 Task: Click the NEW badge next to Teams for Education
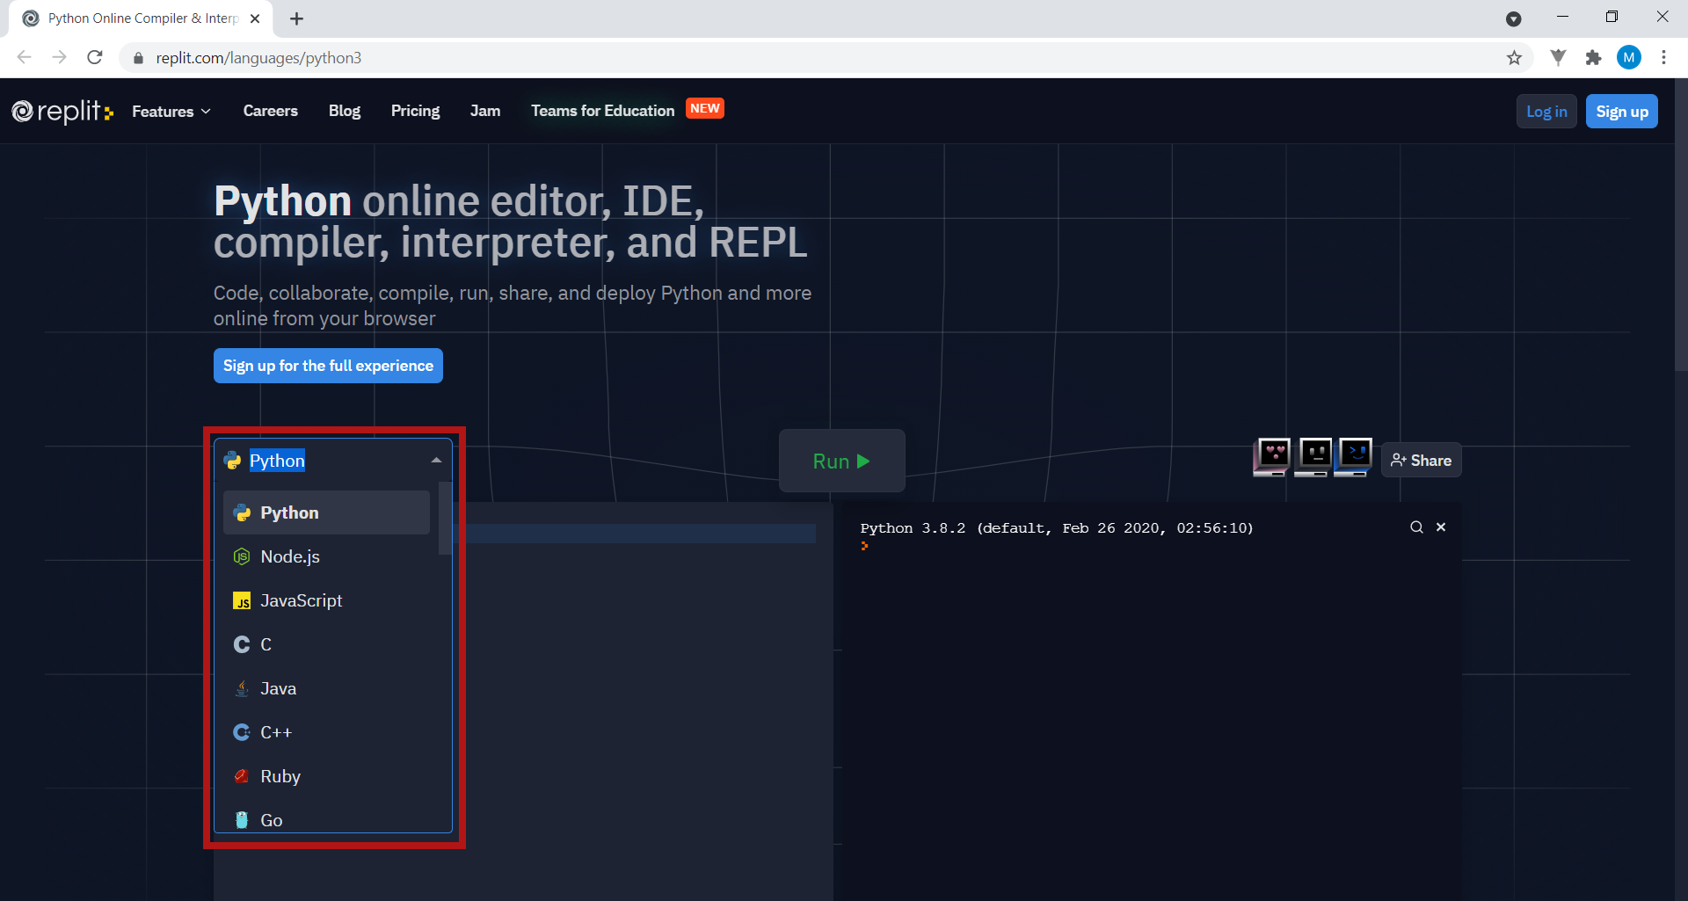(704, 108)
